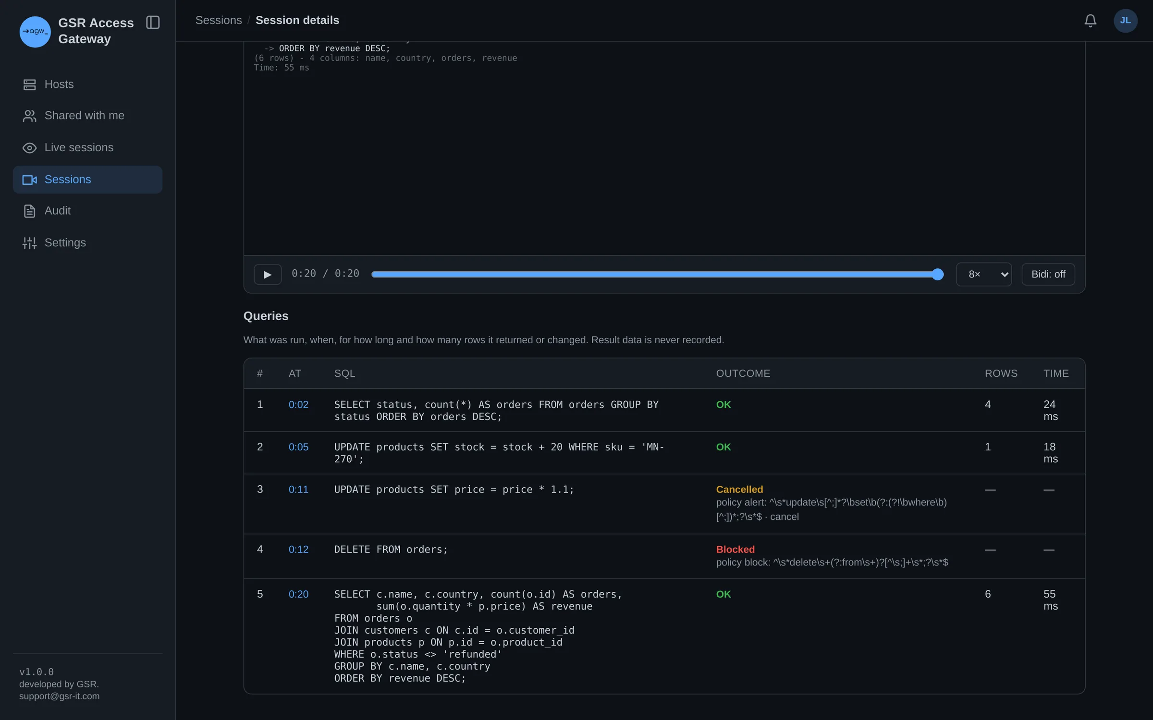The height and width of the screenshot is (720, 1153).
Task: Click the Hosts server icon
Action: click(29, 84)
